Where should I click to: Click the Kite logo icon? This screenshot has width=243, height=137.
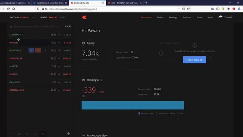point(84,18)
